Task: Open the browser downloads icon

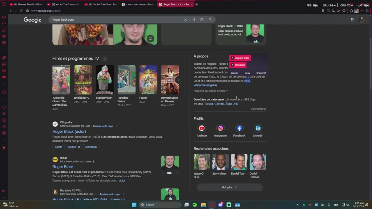Action: click(362, 11)
